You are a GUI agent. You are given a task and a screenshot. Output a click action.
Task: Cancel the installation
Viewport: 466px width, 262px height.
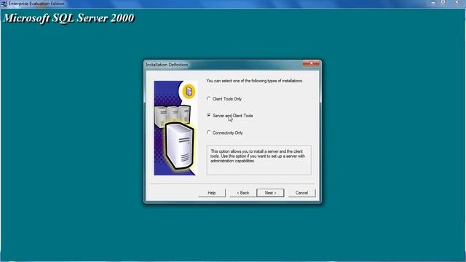tap(301, 193)
